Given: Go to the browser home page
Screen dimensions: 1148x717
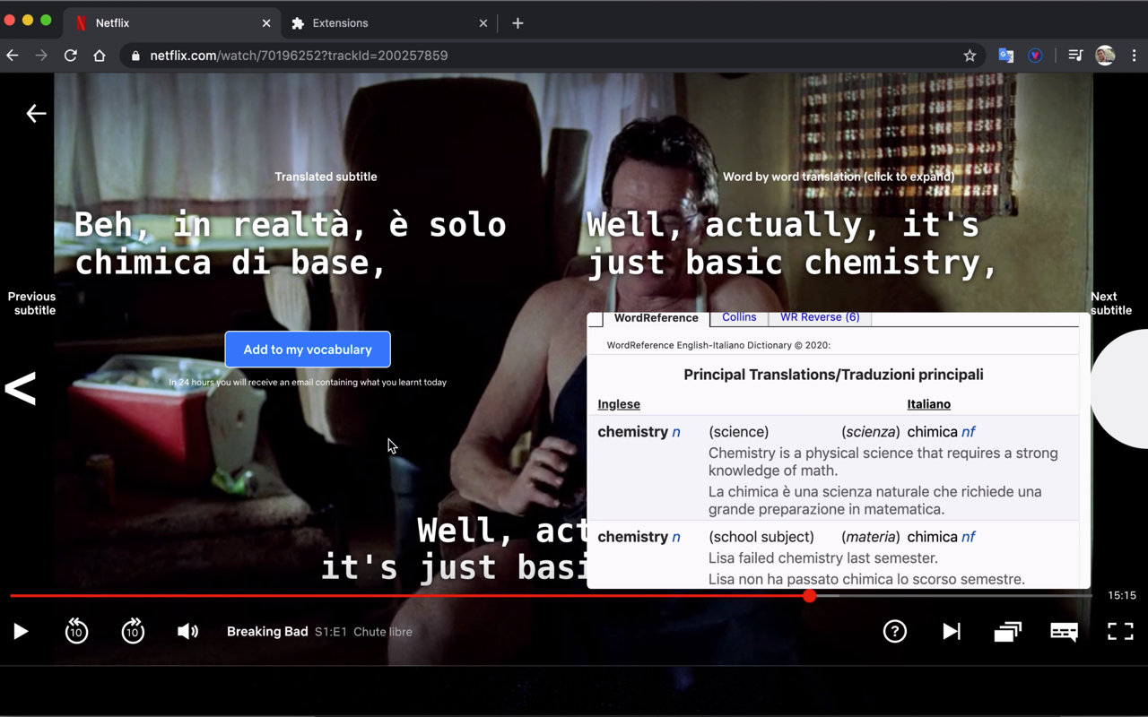Looking at the screenshot, I should coord(100,56).
